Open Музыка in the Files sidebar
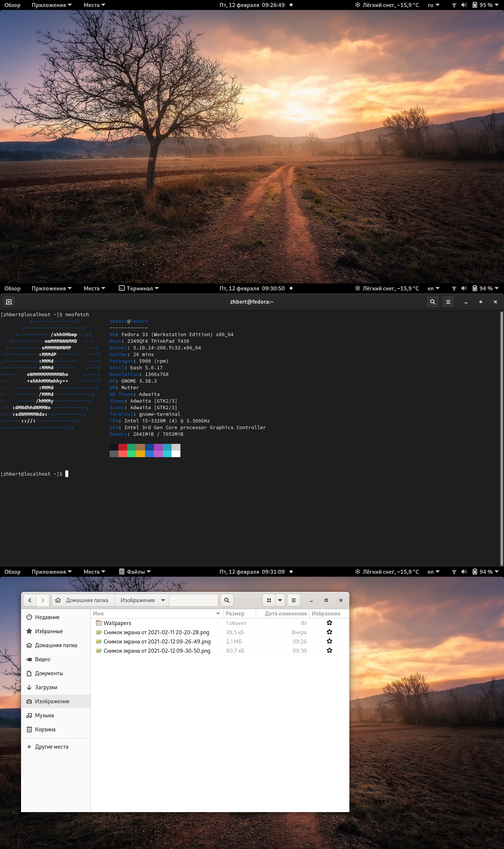This screenshot has height=849, width=504. pos(56,715)
